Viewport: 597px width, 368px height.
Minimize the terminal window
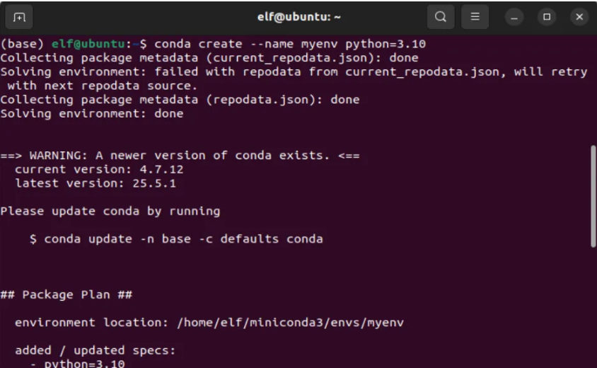click(514, 17)
